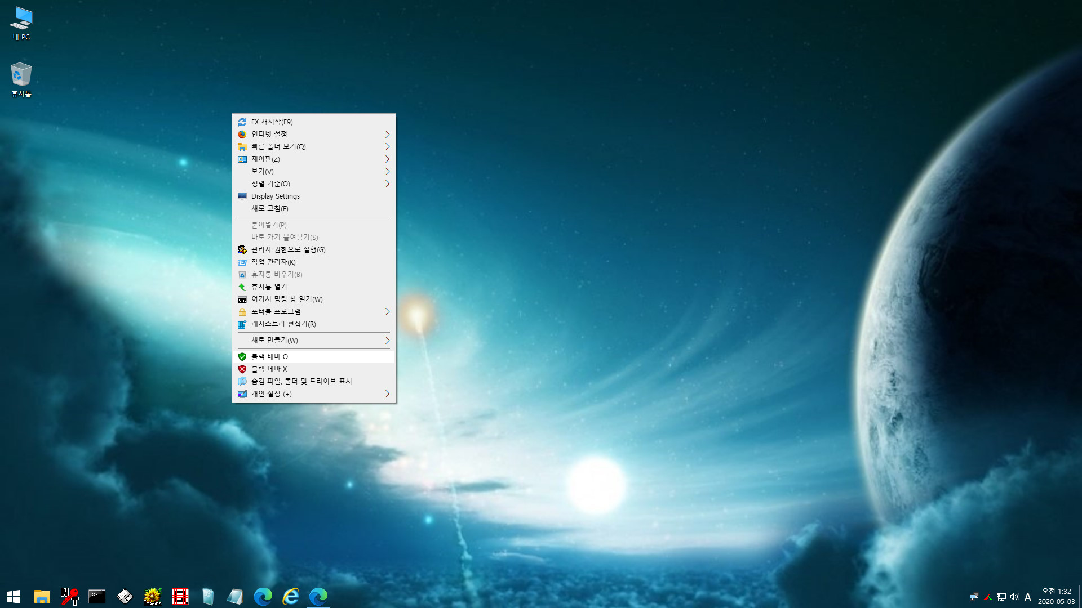Click the blue window-logo taskbar icon

tap(207, 596)
